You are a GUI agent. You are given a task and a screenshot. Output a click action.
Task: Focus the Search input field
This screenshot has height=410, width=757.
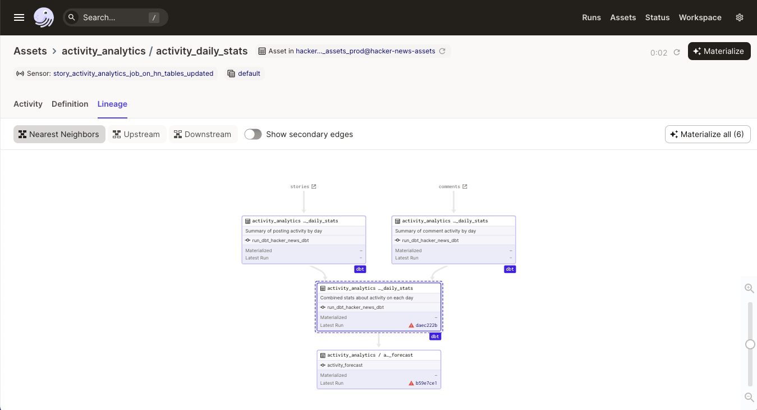click(x=116, y=17)
